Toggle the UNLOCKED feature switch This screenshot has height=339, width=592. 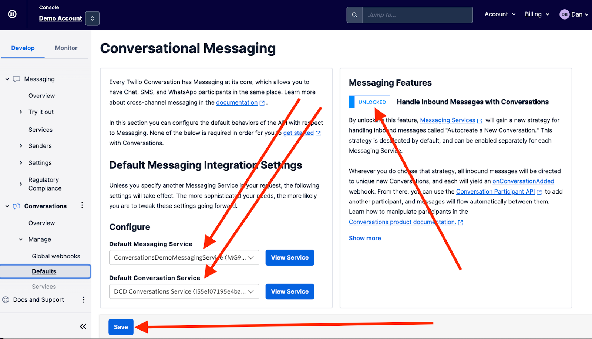(x=369, y=102)
